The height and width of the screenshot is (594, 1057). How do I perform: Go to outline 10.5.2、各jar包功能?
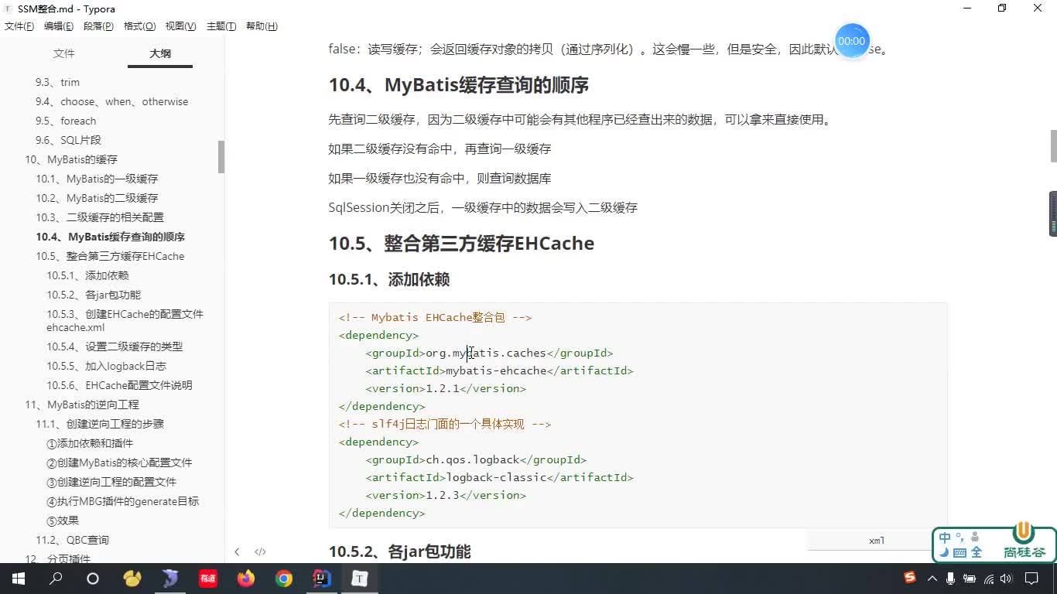[94, 295]
